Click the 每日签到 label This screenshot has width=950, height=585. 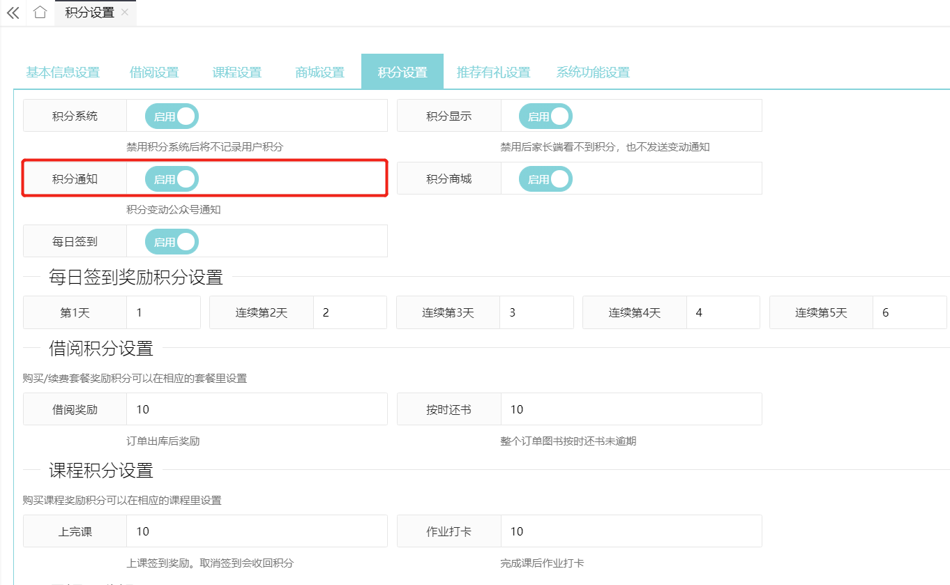(75, 242)
